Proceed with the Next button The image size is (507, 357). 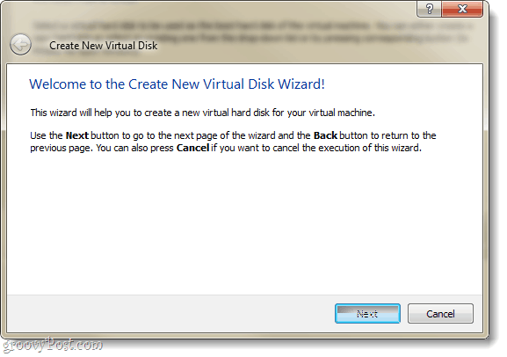coord(367,313)
